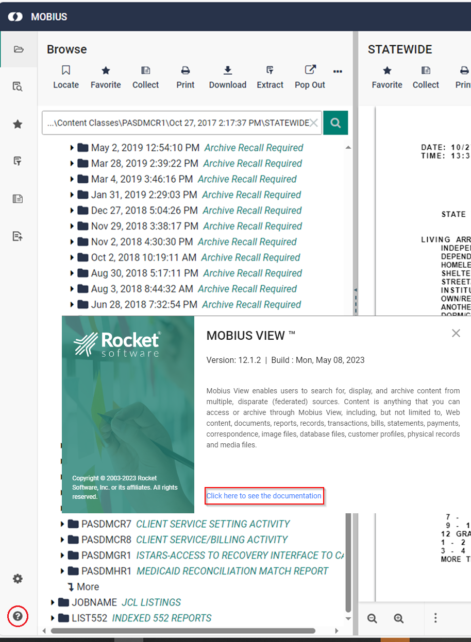
Task: Open the document search sidebar icon
Action: (18, 86)
